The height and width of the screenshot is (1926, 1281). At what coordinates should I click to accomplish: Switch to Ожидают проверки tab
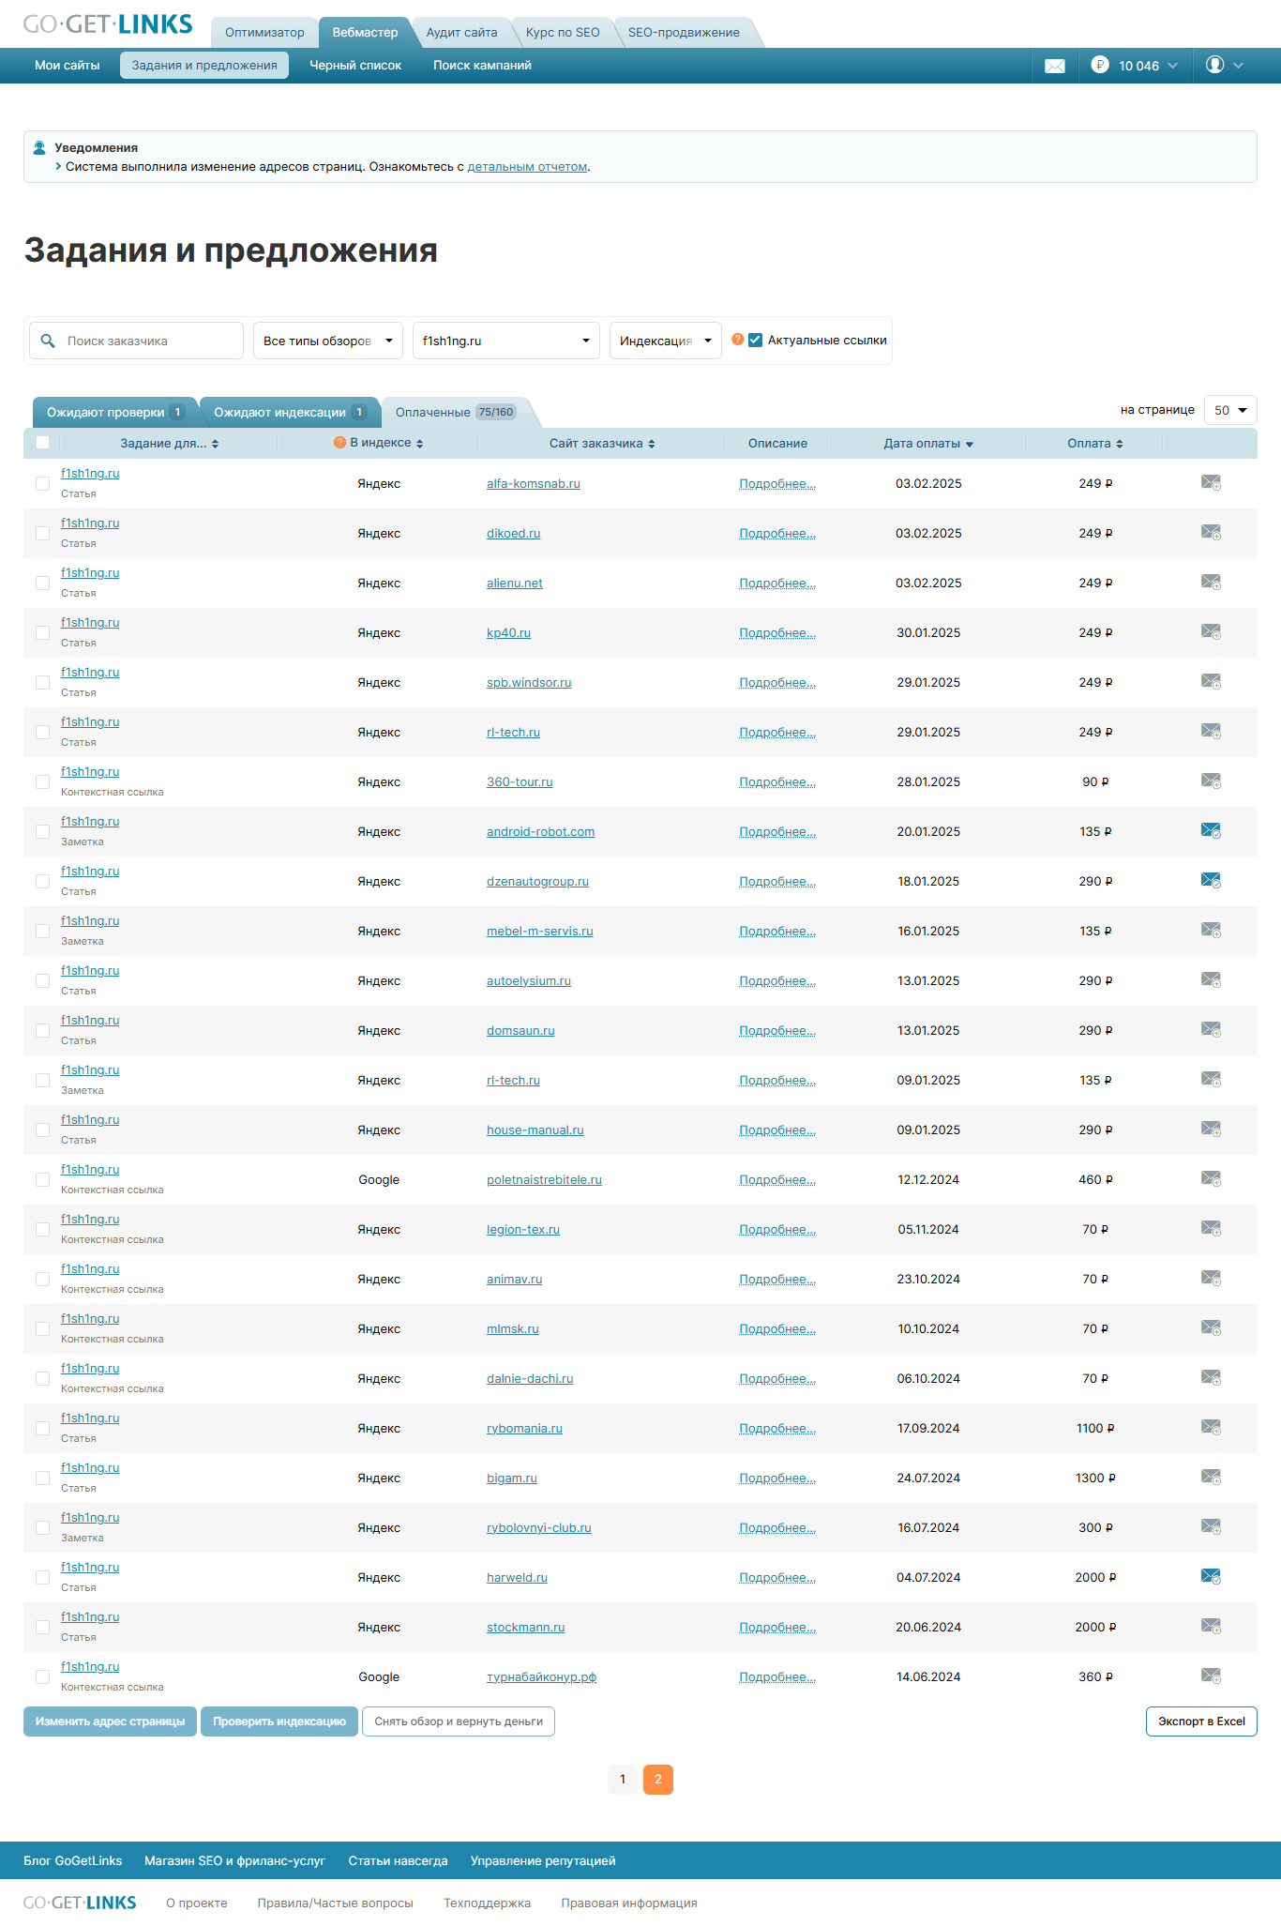(114, 412)
